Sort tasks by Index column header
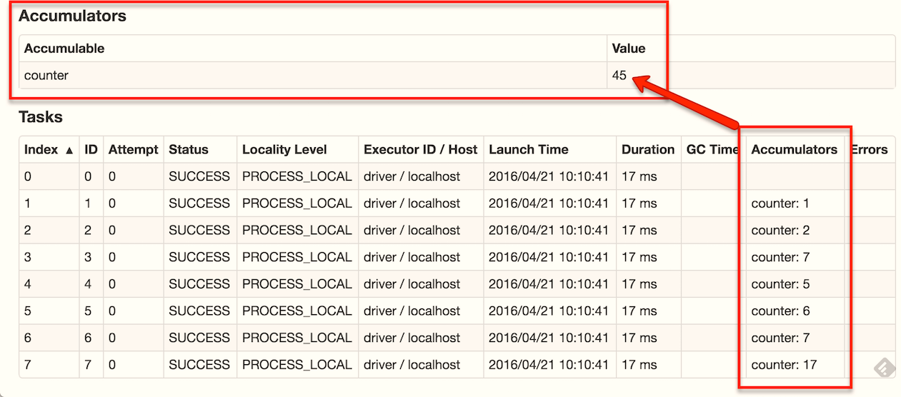The width and height of the screenshot is (901, 397). [49, 149]
